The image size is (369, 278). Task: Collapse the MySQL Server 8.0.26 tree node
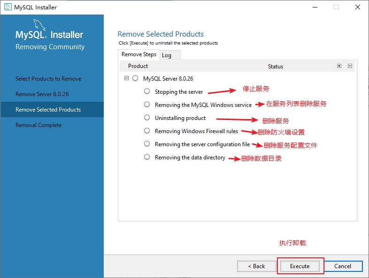click(x=126, y=78)
